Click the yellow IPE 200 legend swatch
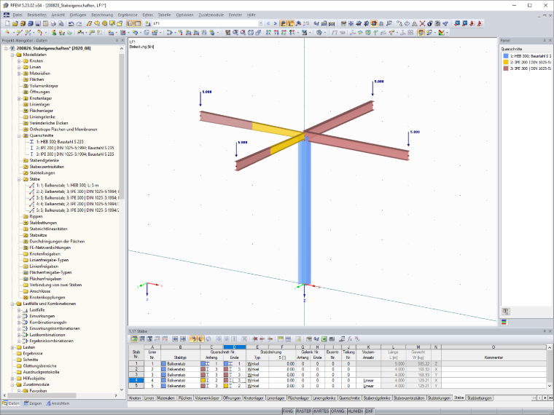 coord(506,62)
